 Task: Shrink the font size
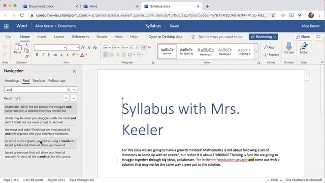[89, 47]
